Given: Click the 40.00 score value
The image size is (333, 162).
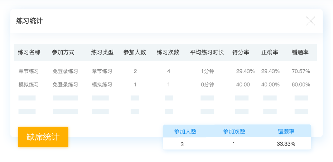Looking at the screenshot, I should coord(243,85).
